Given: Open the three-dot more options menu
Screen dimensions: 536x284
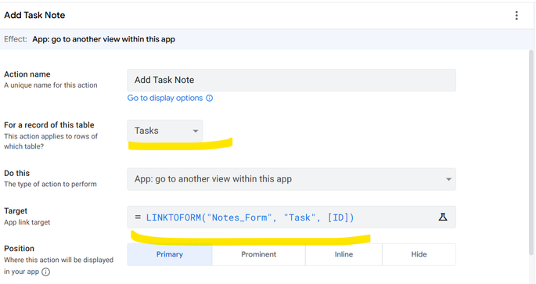Looking at the screenshot, I should pos(516,16).
